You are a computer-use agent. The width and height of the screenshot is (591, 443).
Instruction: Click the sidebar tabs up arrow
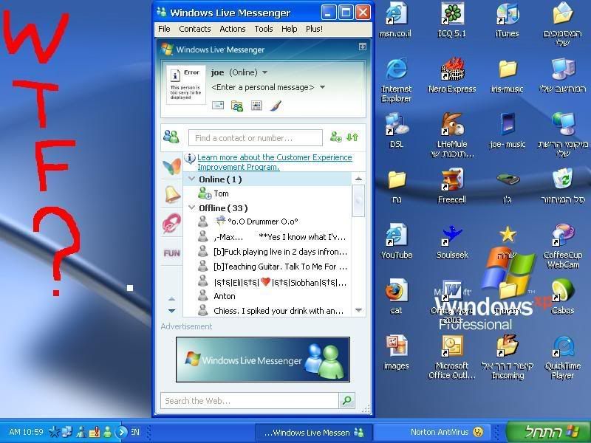click(x=172, y=299)
